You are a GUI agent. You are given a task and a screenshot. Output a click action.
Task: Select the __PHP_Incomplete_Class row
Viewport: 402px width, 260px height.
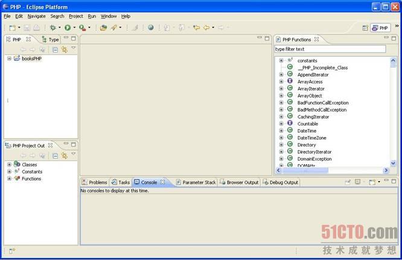click(x=322, y=68)
